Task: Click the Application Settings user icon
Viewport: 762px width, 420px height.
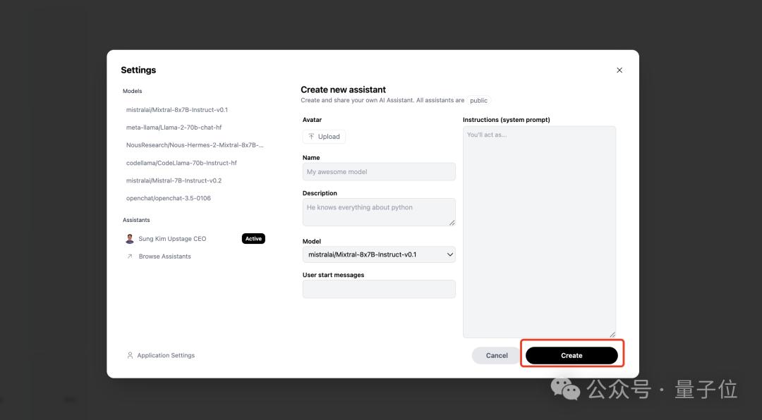Action: [130, 355]
